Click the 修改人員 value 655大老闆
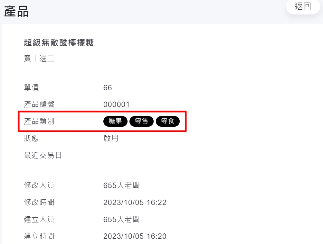 coord(121,185)
